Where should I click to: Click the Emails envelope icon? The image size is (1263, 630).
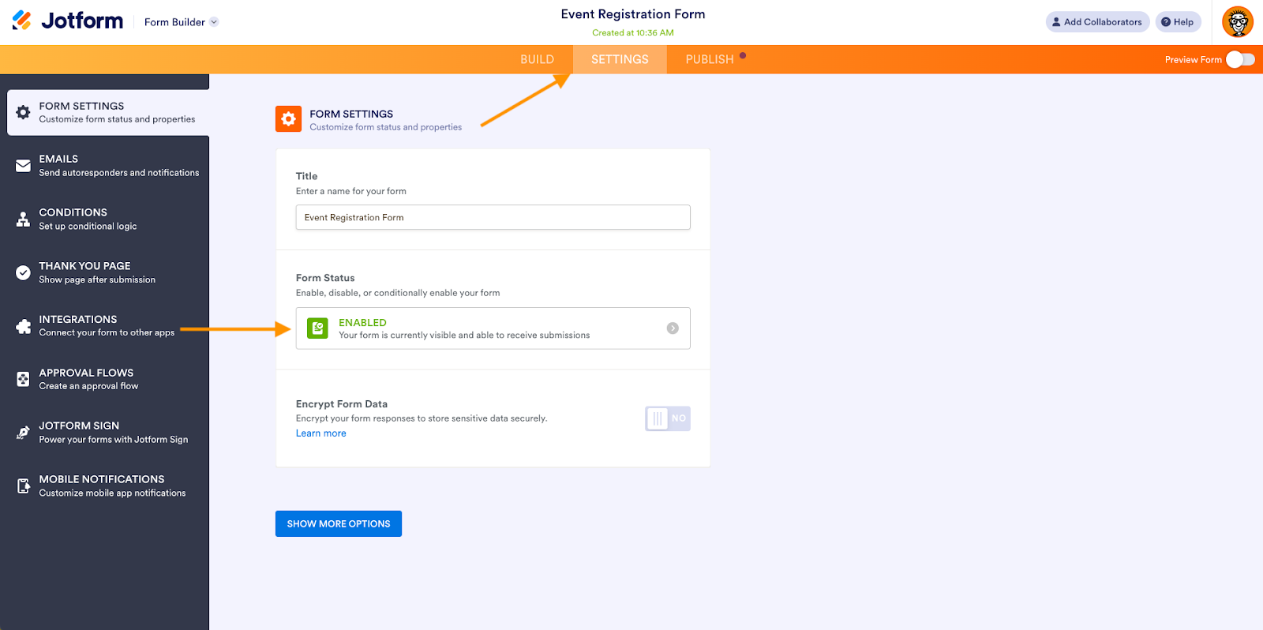[x=24, y=166]
